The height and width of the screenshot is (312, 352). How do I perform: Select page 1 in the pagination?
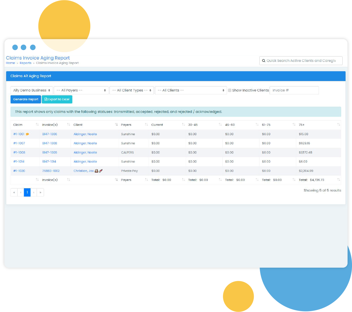pyautogui.click(x=27, y=192)
